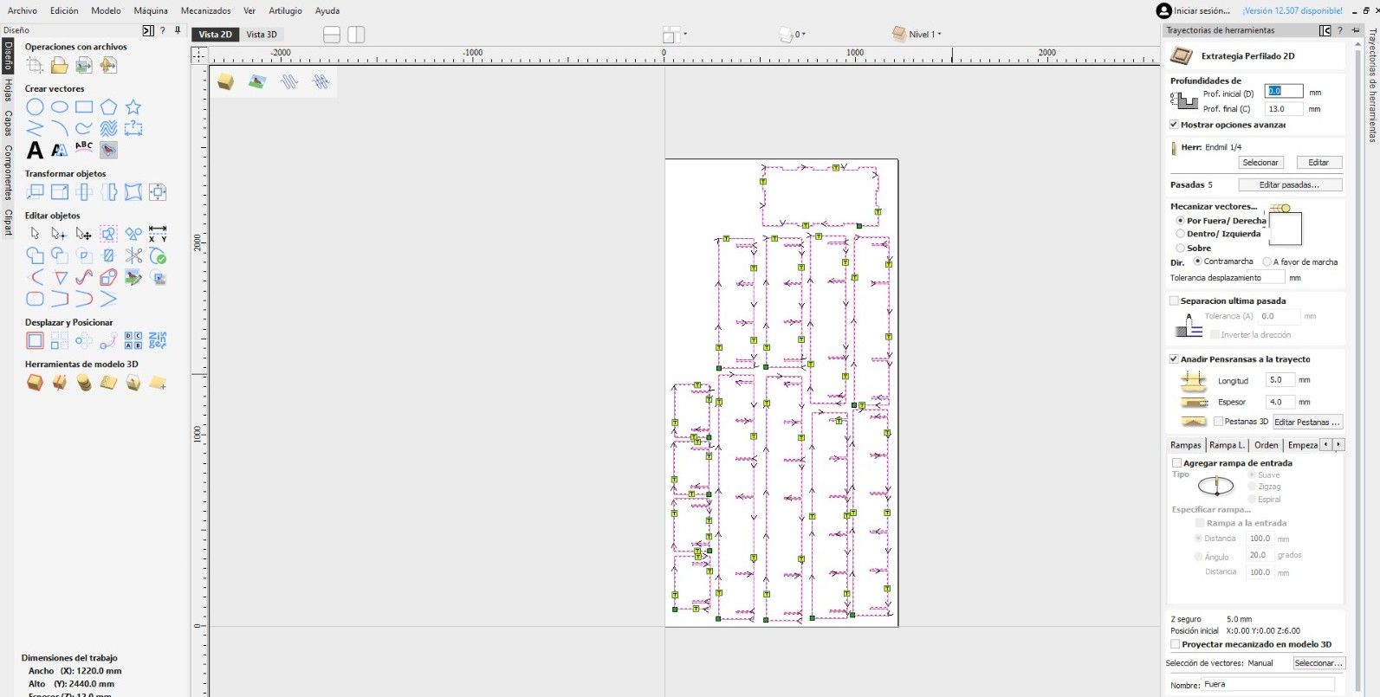
Task: Click the Selecionar tool button
Action: 1260,163
